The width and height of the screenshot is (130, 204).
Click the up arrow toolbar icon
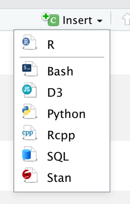126,19
